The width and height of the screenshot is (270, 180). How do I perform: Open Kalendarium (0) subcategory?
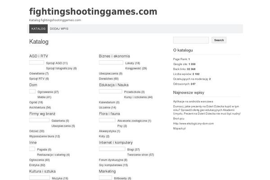109,102
